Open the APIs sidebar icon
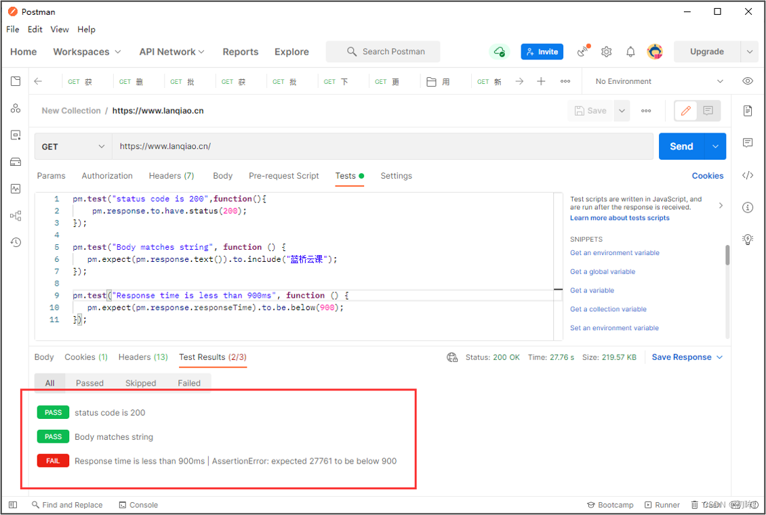The image size is (766, 515). point(16,108)
